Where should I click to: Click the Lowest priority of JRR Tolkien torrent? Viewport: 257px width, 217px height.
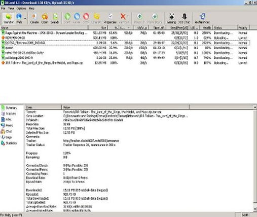point(243,63)
